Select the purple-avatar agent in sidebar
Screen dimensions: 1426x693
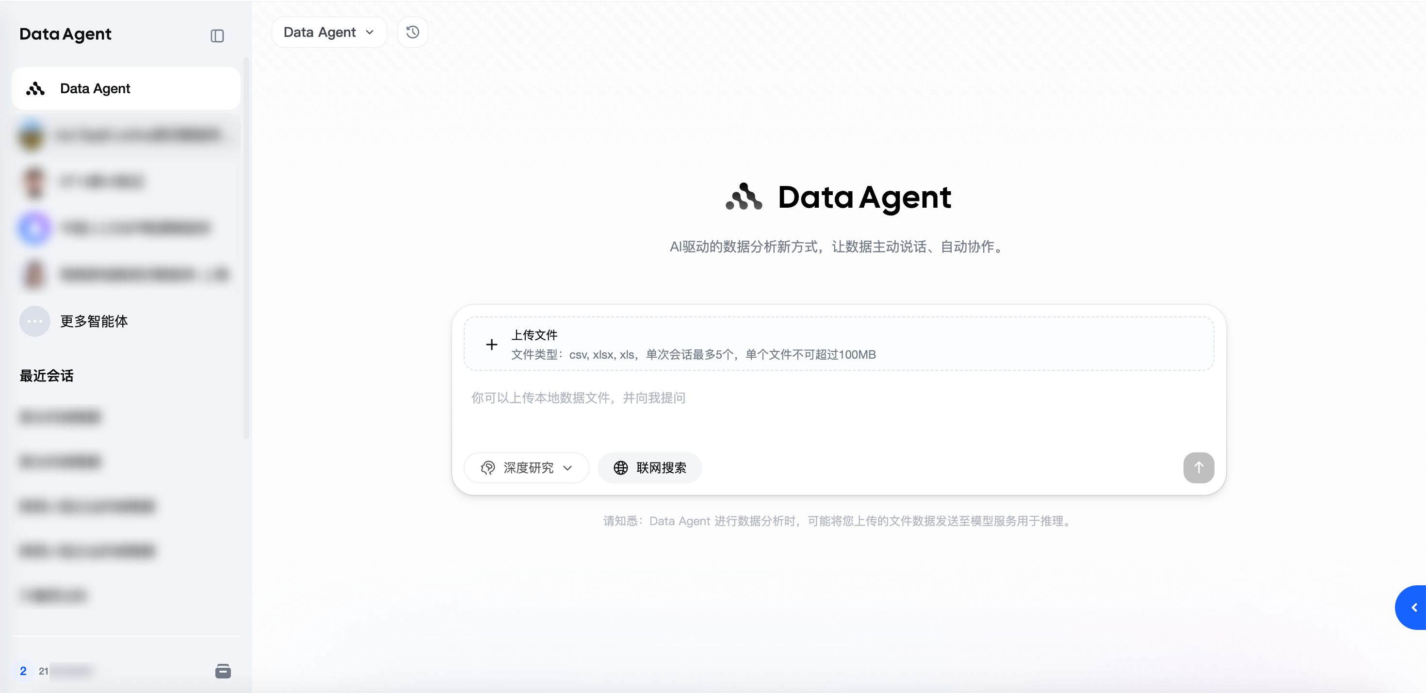(x=34, y=228)
